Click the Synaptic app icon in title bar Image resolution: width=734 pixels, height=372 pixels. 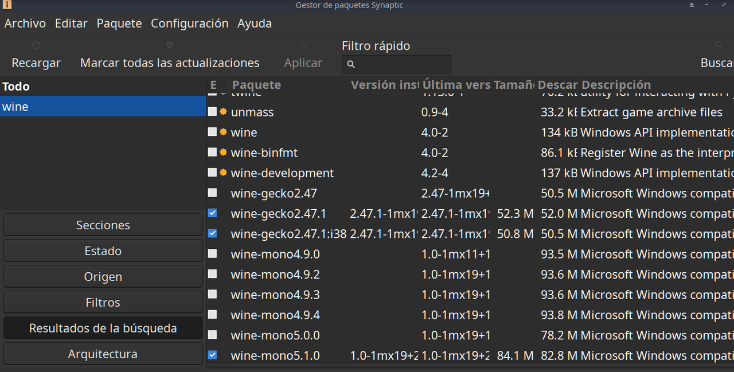[6, 5]
